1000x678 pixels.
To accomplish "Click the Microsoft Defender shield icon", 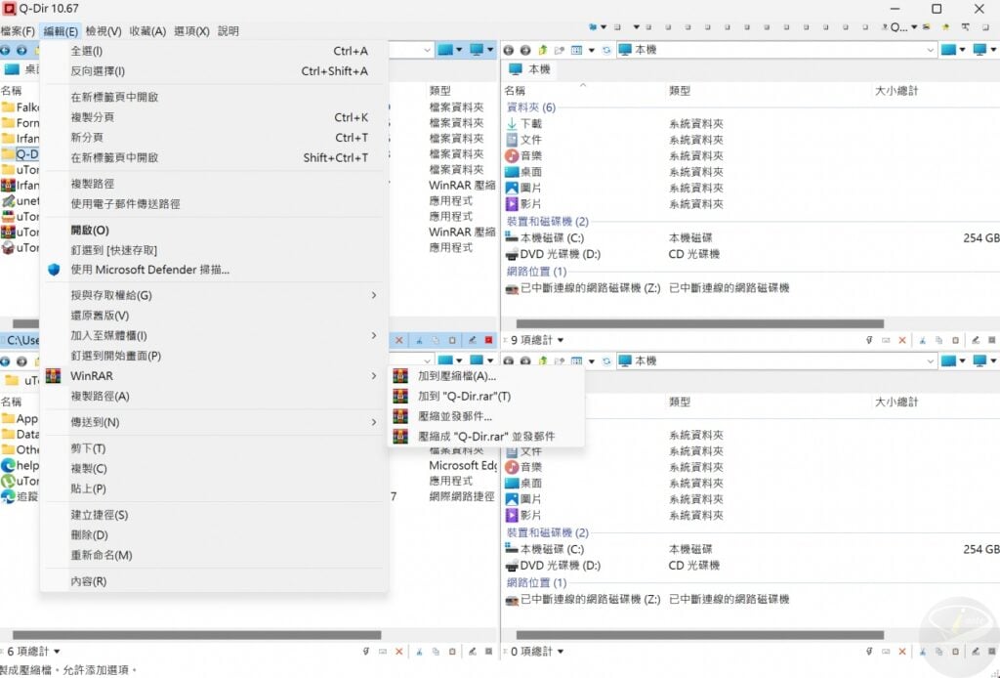I will (x=53, y=270).
